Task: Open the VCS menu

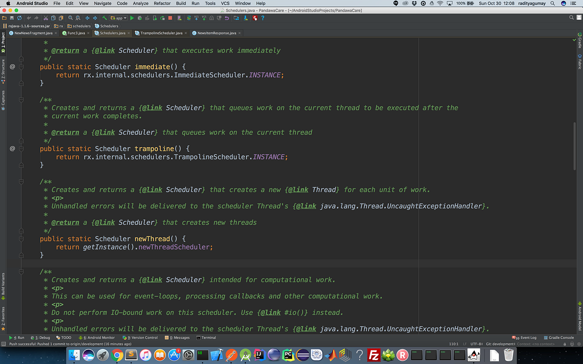Action: click(225, 3)
